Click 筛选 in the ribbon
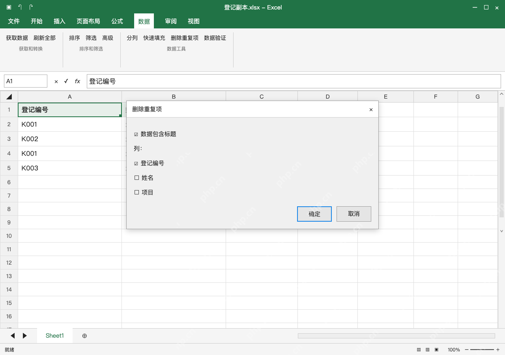The height and width of the screenshot is (355, 505). [91, 38]
